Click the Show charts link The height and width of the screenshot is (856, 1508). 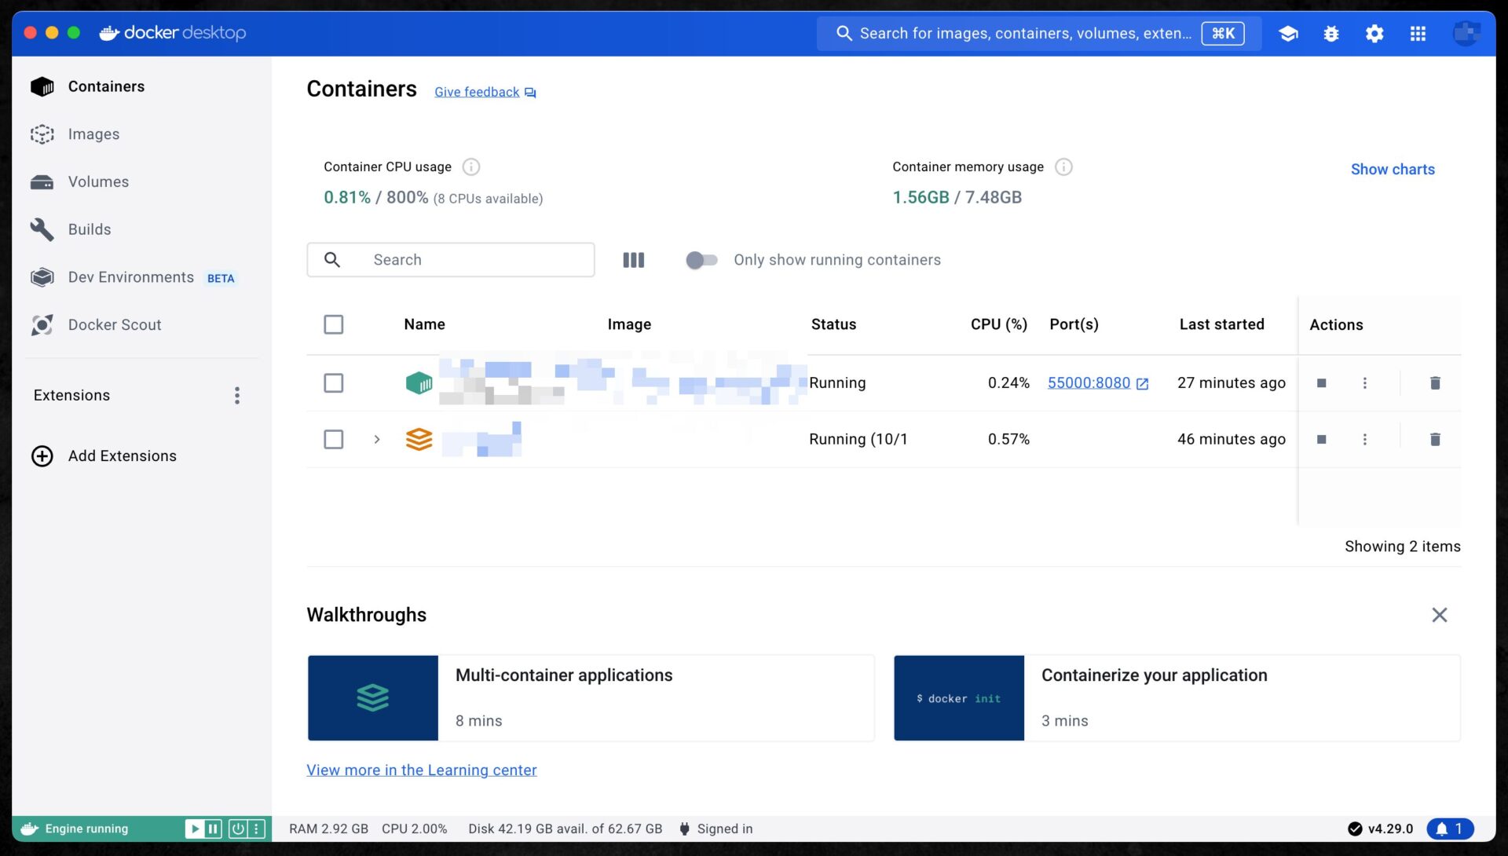1393,170
